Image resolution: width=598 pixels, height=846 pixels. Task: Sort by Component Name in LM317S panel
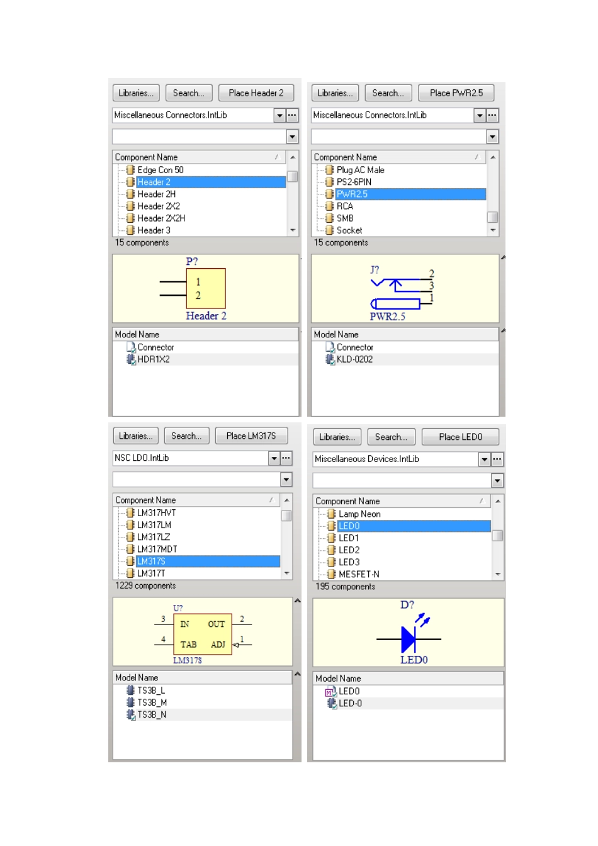[x=196, y=500]
